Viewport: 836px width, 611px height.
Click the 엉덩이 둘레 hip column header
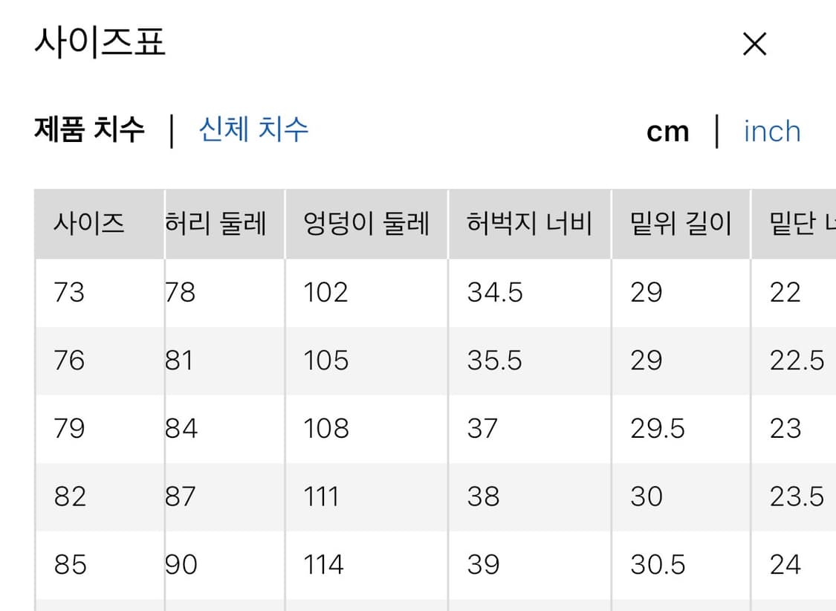[366, 223]
